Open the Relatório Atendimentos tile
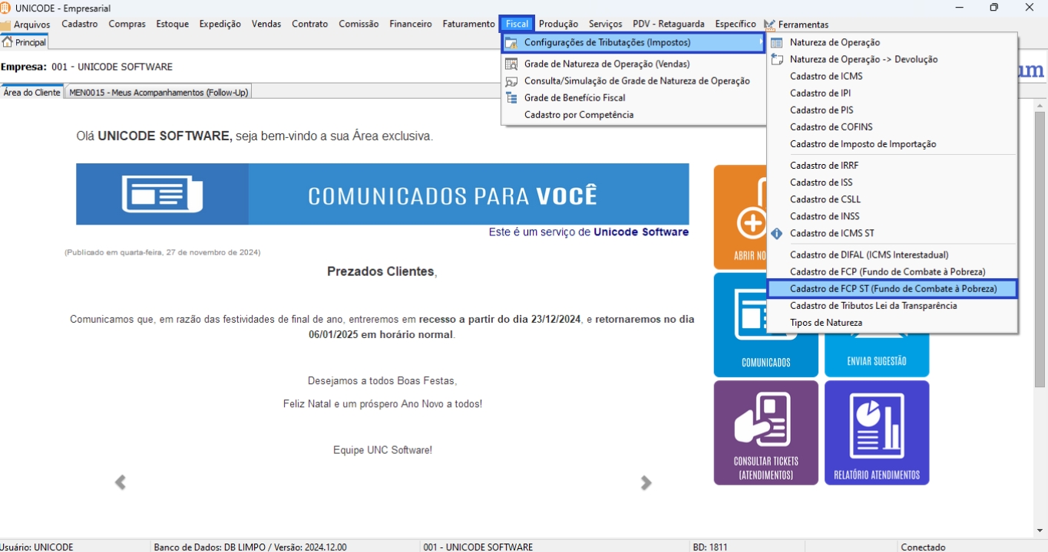 coord(877,432)
